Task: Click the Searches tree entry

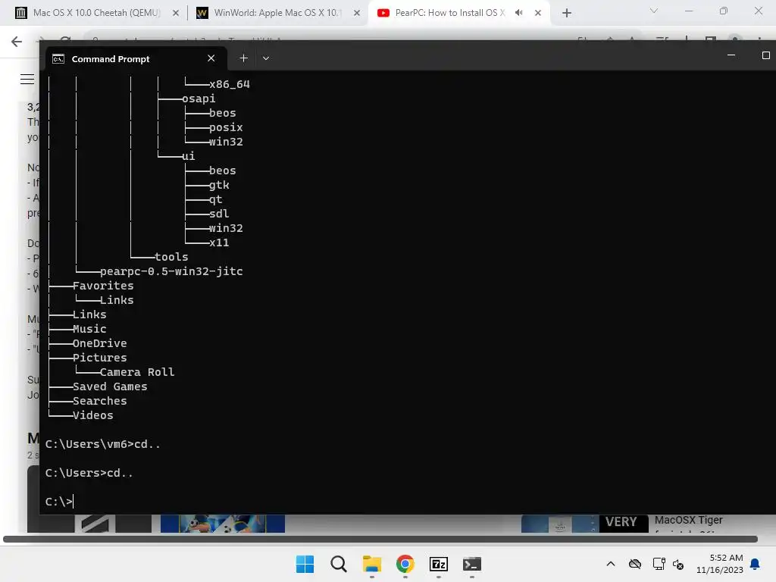Action: pyautogui.click(x=99, y=400)
